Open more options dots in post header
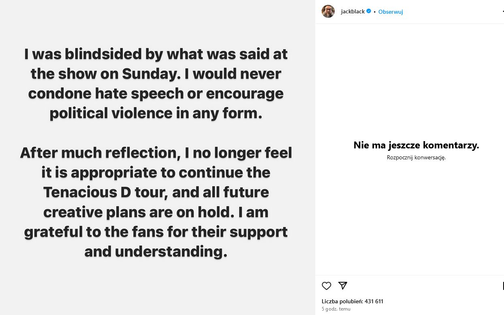 [503, 12]
